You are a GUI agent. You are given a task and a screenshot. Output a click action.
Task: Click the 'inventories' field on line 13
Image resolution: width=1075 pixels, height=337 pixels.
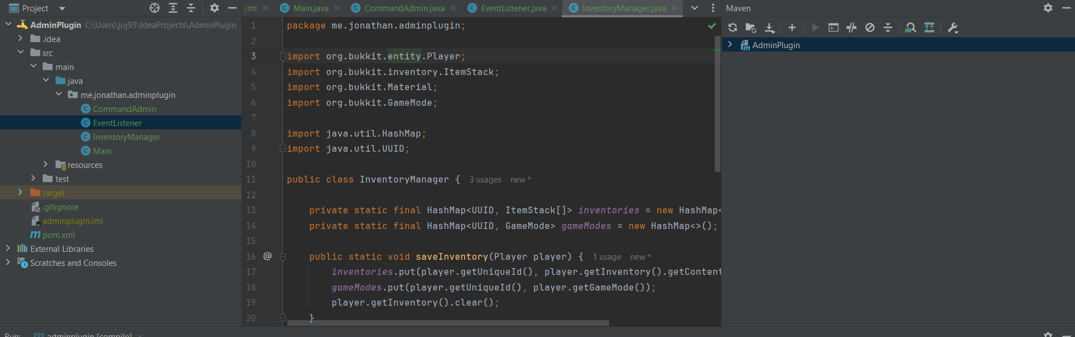pyautogui.click(x=608, y=210)
